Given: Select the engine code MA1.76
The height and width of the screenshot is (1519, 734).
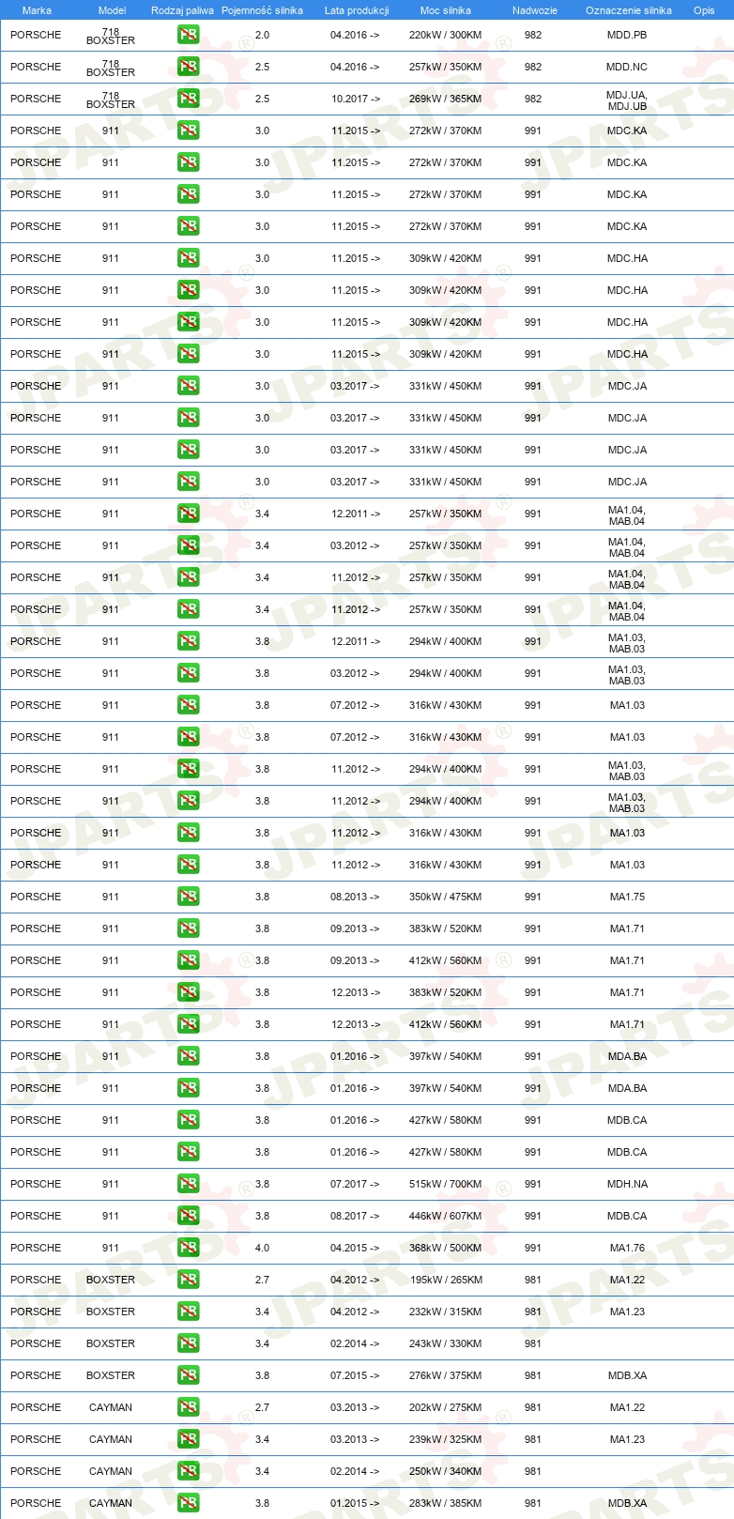Looking at the screenshot, I should point(627,1248).
